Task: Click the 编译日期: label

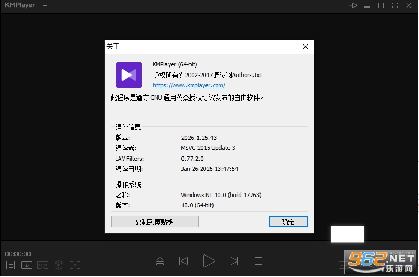Action: tap(129, 169)
